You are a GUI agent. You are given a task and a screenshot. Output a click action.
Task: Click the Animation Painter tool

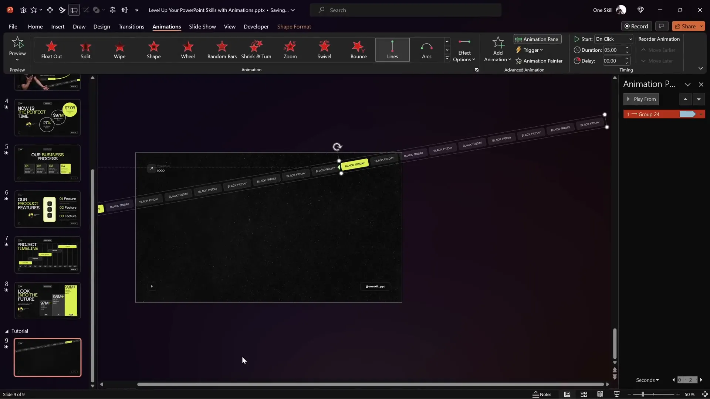[x=539, y=61]
